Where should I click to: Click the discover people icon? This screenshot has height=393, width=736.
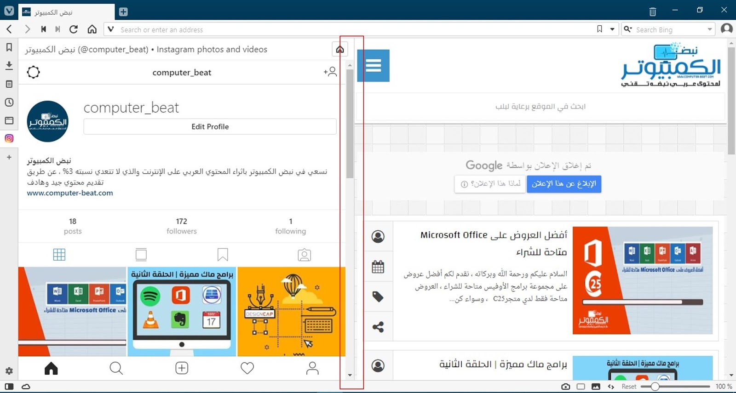click(330, 72)
